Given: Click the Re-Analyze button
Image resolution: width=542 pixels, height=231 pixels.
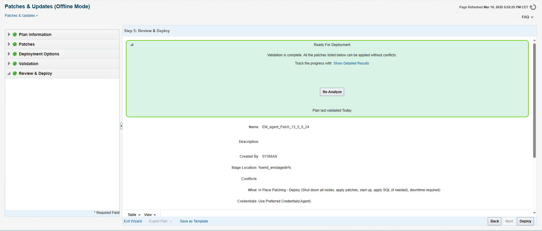Looking at the screenshot, I should coord(332,92).
